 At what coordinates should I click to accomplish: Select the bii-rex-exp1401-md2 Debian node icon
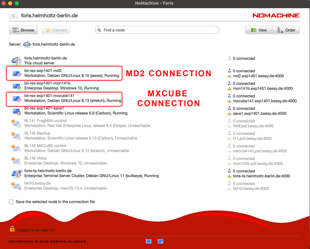(x=17, y=74)
